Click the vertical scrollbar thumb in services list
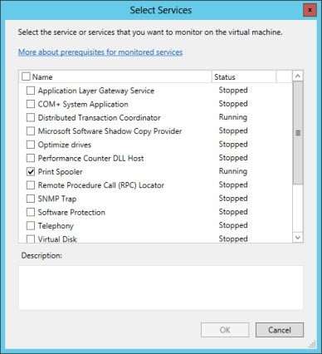 coord(298,133)
